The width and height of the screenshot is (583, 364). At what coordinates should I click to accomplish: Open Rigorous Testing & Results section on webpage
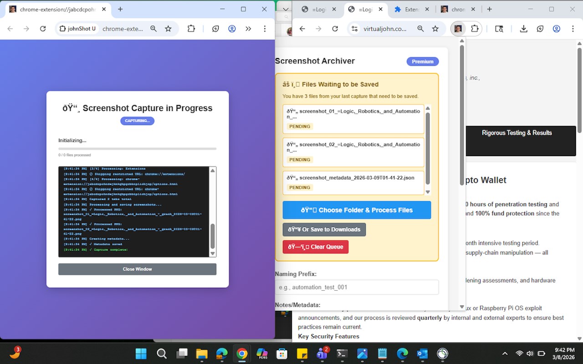(x=517, y=133)
